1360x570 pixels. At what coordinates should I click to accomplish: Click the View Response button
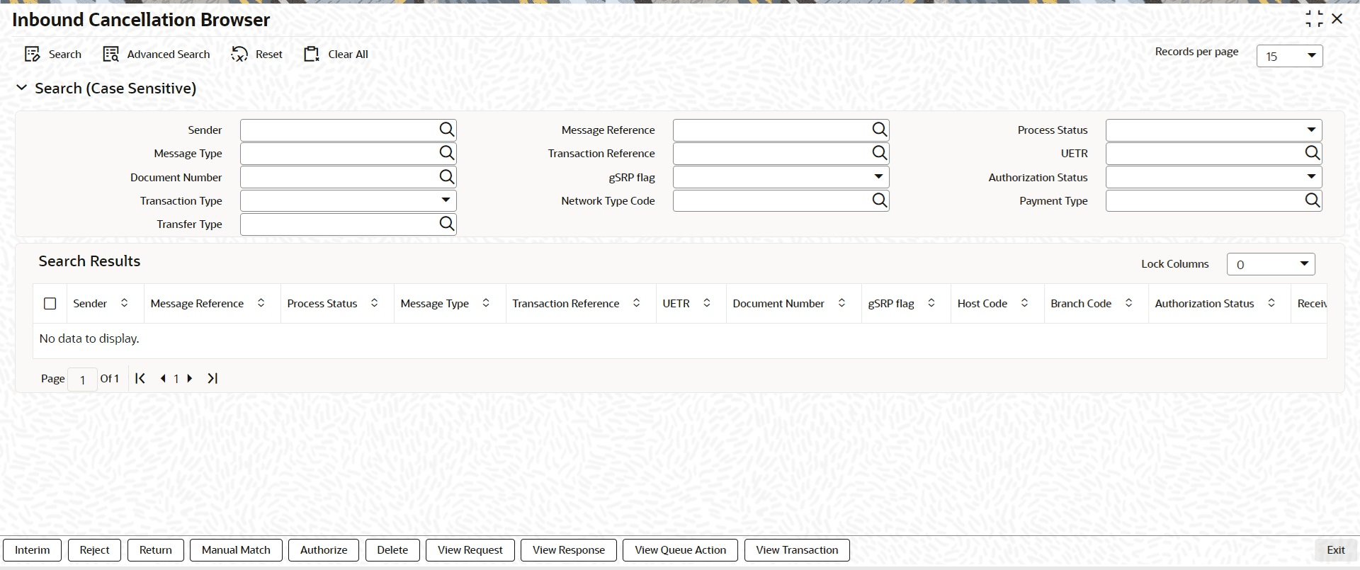tap(569, 550)
